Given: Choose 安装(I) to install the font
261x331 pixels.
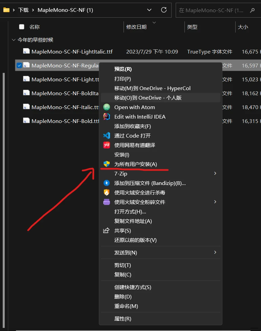Looking at the screenshot, I should click(160, 155).
